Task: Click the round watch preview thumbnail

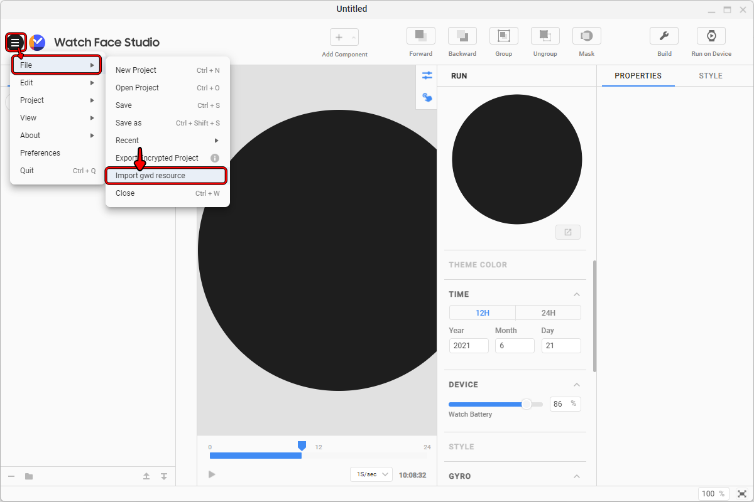Action: point(516,159)
